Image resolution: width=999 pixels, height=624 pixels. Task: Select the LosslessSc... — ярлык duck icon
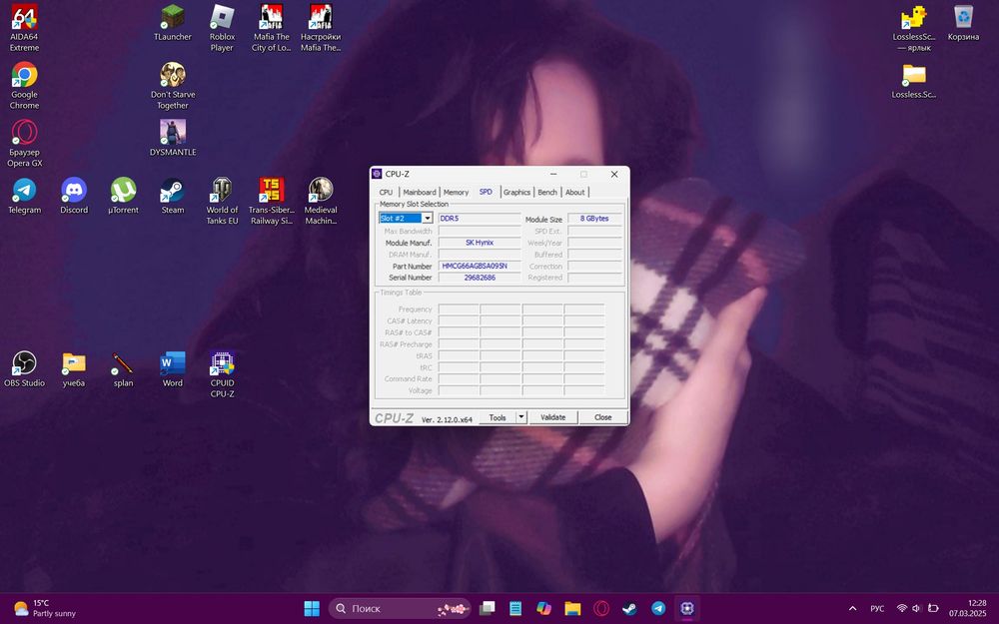914,28
